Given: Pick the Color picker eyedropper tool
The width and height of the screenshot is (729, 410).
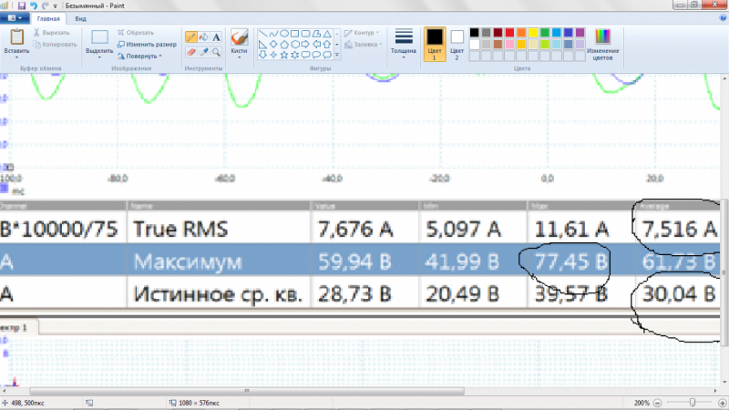Looking at the screenshot, I should (x=203, y=52).
